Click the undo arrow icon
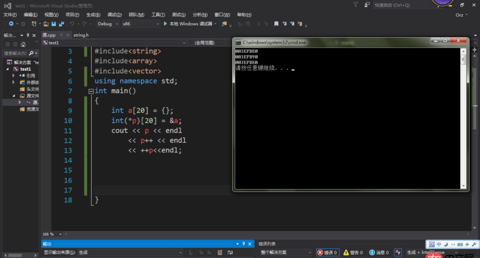The width and height of the screenshot is (480, 258). [71, 23]
